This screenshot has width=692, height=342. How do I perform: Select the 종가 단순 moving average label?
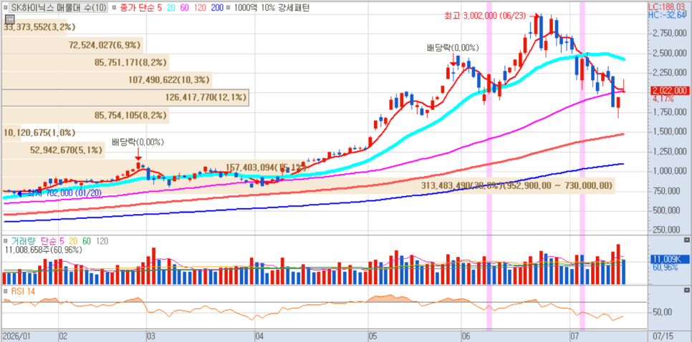click(136, 7)
